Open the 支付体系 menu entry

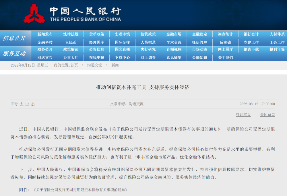point(277,34)
